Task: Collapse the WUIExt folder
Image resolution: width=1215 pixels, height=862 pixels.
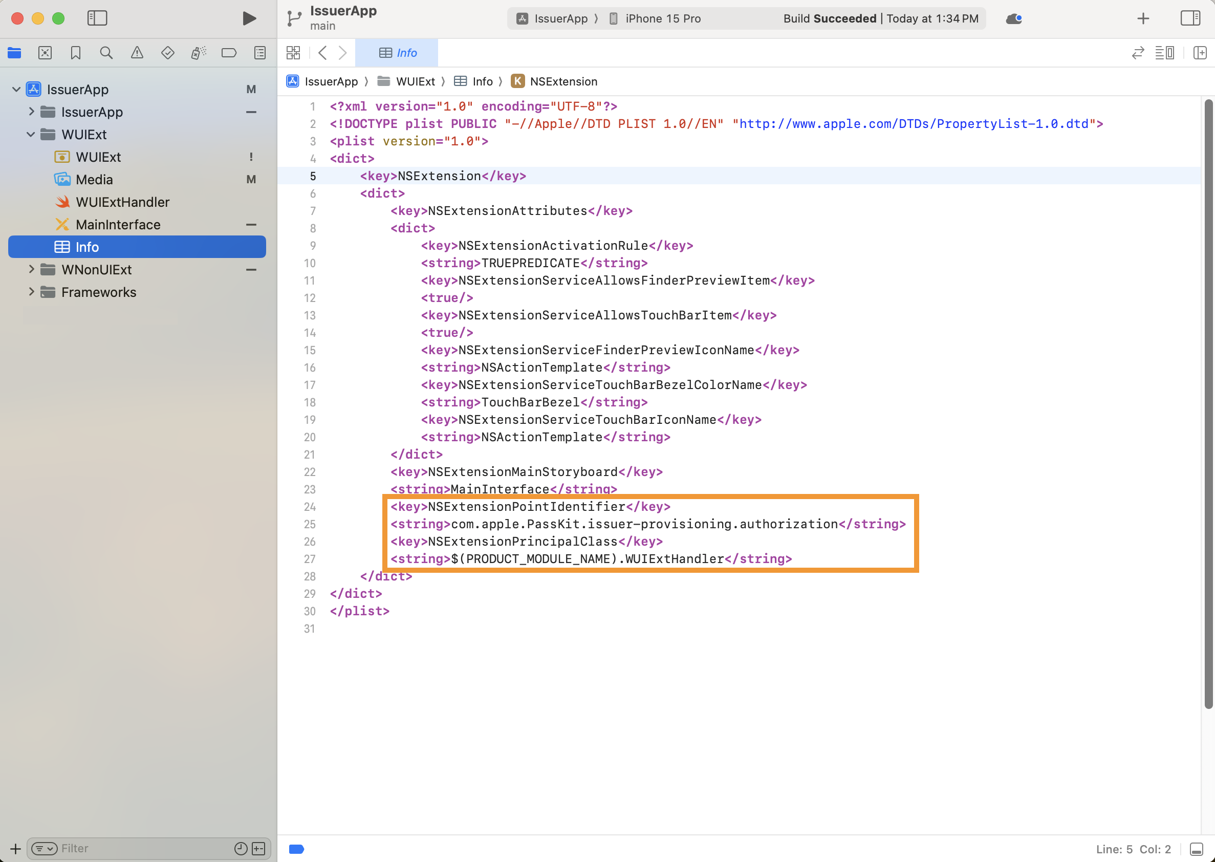Action: click(x=31, y=134)
